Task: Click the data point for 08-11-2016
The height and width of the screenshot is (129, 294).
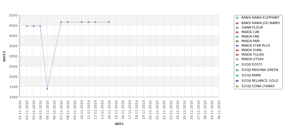Action: pyautogui.click(x=68, y=22)
